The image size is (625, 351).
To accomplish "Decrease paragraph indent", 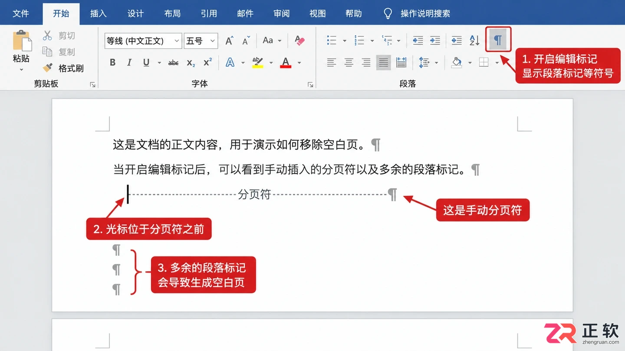I will click(x=418, y=41).
